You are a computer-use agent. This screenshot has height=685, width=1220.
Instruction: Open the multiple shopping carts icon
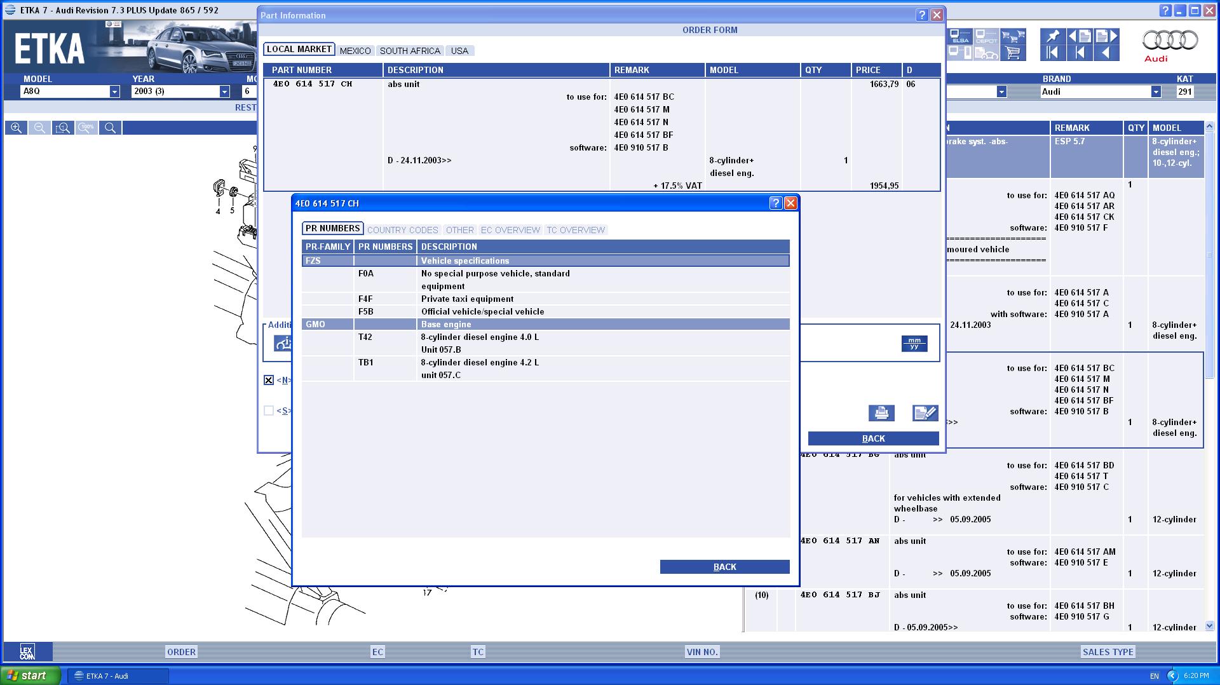(x=1013, y=36)
